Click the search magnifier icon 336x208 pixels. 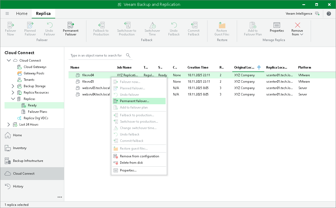point(128,55)
